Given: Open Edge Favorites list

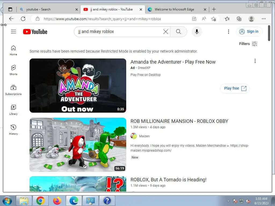Looking at the screenshot, I should tap(227, 19).
